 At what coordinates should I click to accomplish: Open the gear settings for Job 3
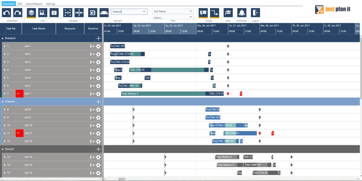point(98,62)
